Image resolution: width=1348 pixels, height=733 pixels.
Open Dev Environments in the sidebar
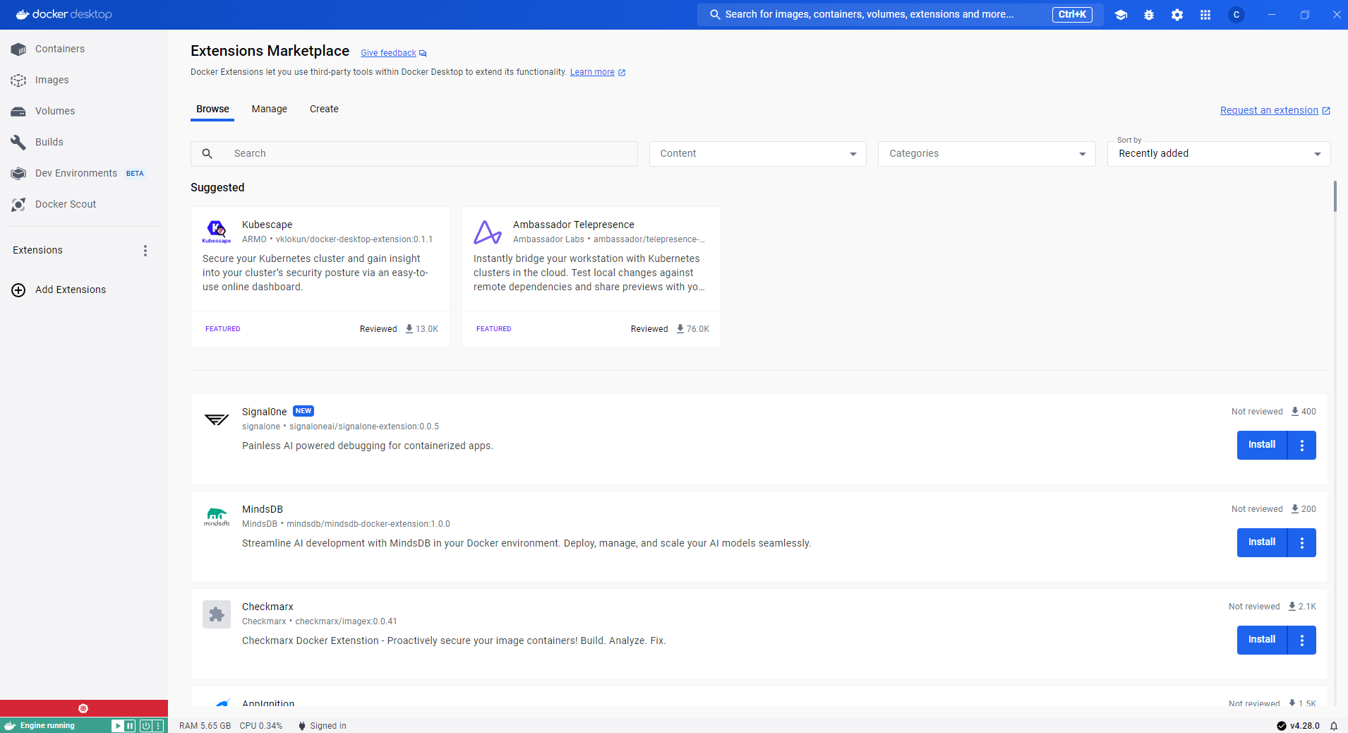click(x=84, y=174)
